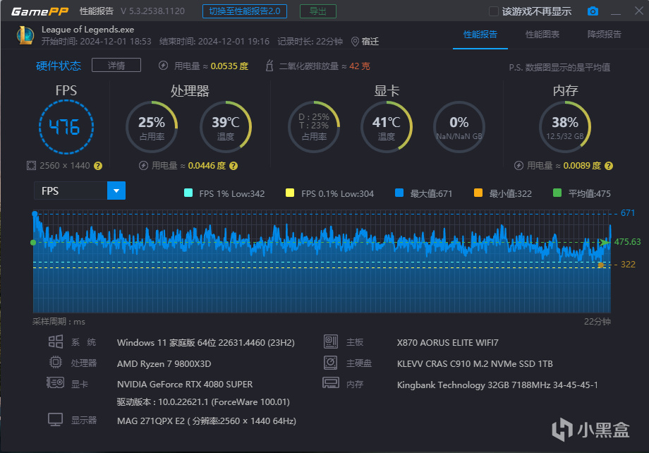Click the location pin icon beside 宿迁
This screenshot has width=649, height=453.
(x=355, y=42)
